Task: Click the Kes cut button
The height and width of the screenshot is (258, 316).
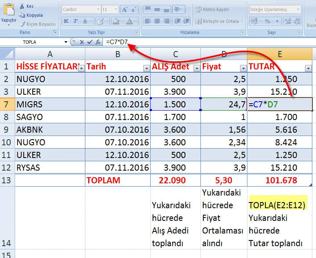Action: tap(27, 6)
